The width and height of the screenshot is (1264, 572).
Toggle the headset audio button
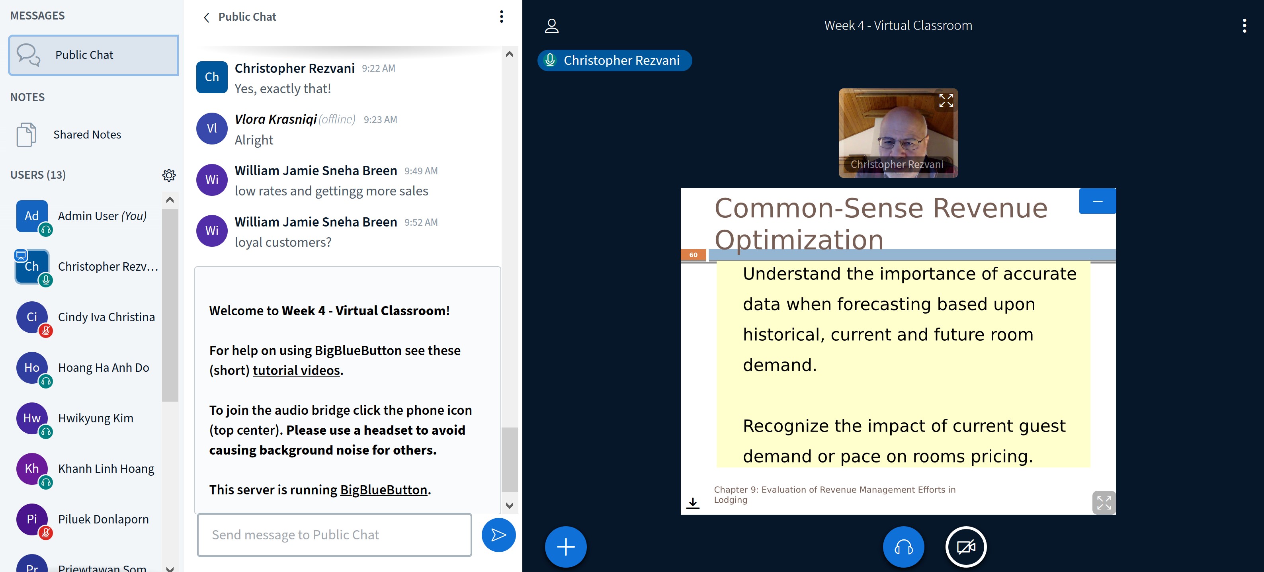(903, 547)
